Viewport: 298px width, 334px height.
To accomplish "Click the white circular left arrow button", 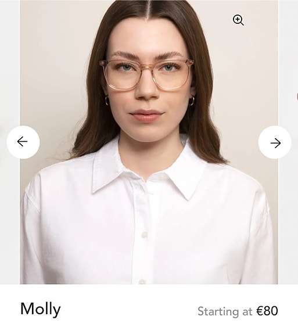I will 23,142.
